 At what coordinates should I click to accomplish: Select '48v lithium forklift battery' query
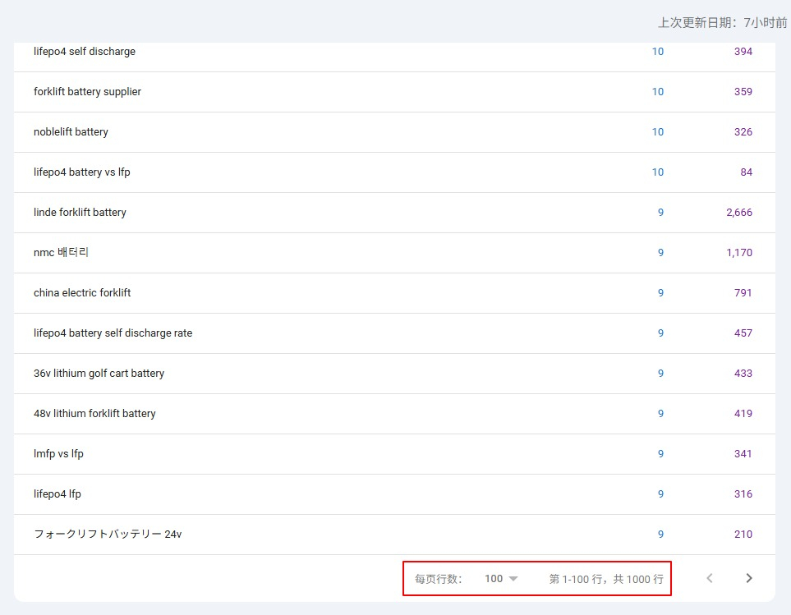click(x=94, y=414)
